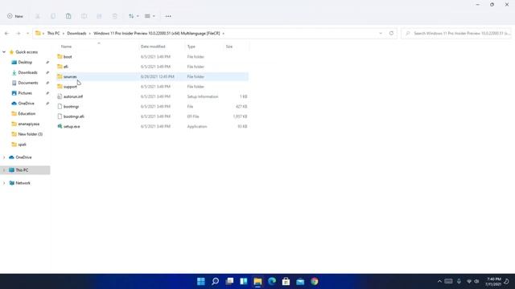
Task: Expand the Network tree node chevron
Action: pos(4,183)
